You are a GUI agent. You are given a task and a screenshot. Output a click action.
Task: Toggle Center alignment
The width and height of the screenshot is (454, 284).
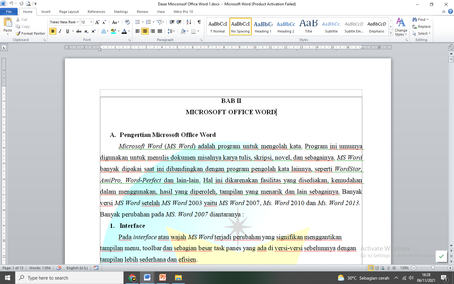[145, 31]
